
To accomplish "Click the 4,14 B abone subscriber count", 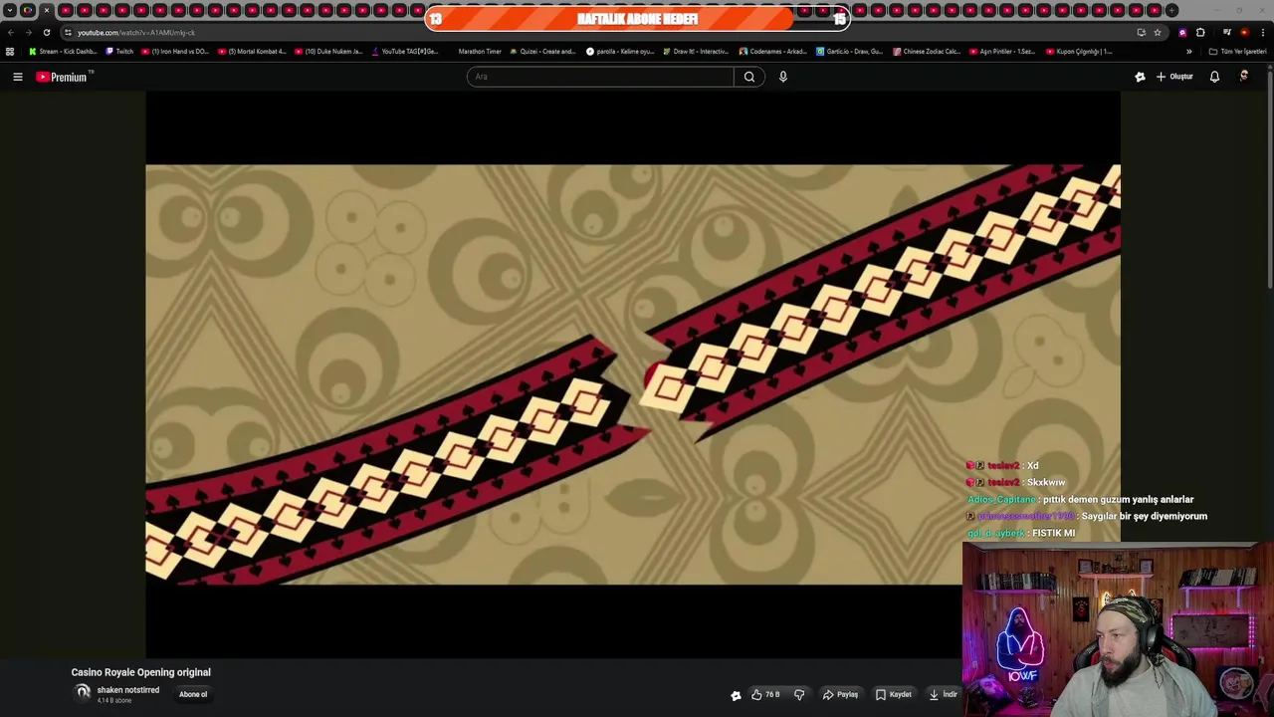I will (x=114, y=700).
